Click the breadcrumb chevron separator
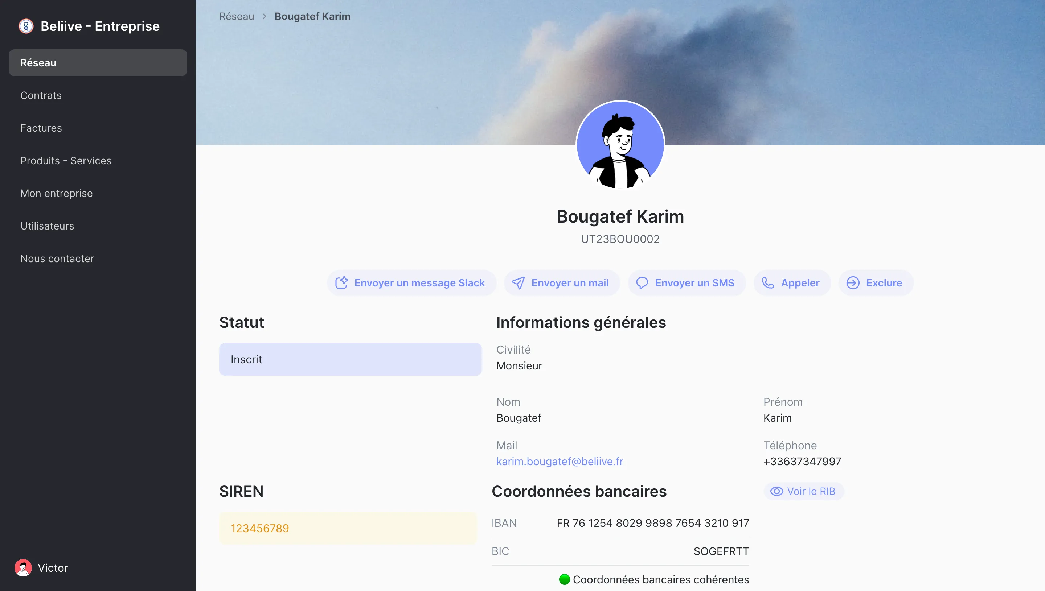The height and width of the screenshot is (591, 1045). [265, 16]
